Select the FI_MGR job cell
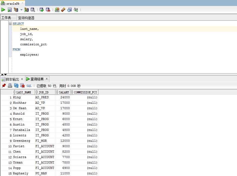Image resolution: width=237 pixels, height=176 pixels. (x=45, y=141)
